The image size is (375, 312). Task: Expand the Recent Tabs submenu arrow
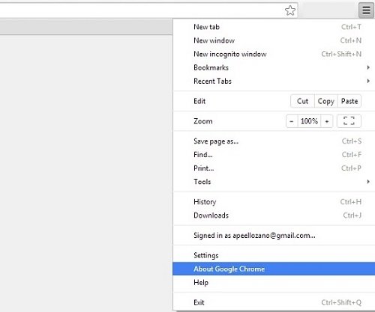(x=368, y=81)
